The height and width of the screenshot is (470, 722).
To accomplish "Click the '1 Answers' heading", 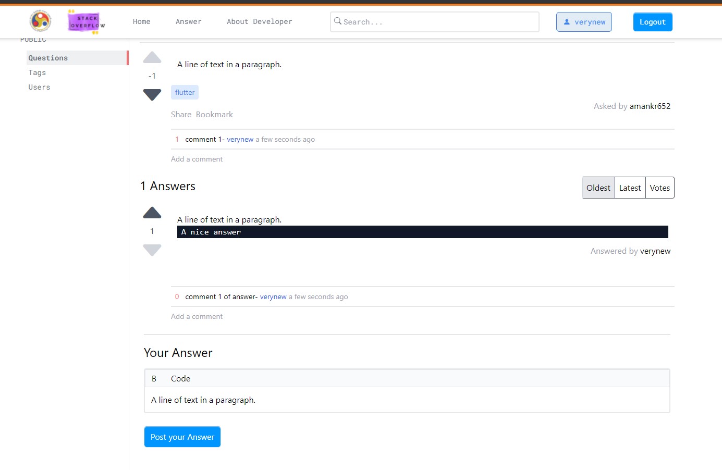I will pyautogui.click(x=168, y=186).
